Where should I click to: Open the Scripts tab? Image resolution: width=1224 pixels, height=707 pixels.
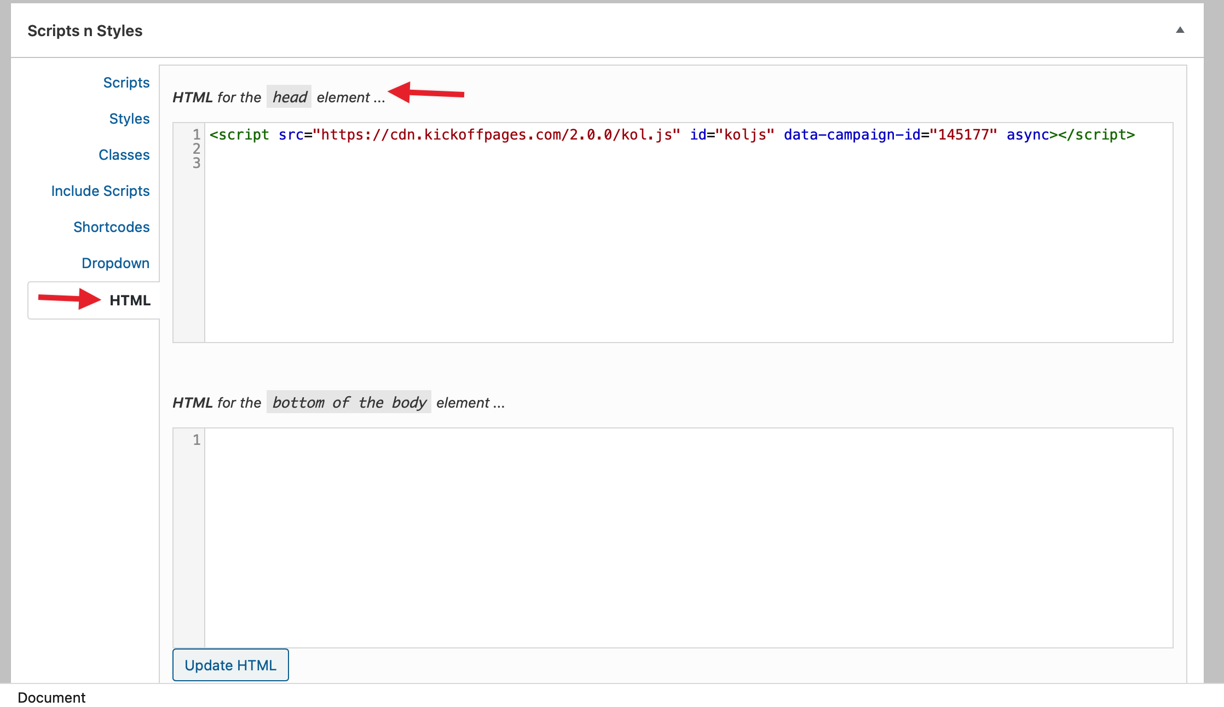pyautogui.click(x=126, y=83)
